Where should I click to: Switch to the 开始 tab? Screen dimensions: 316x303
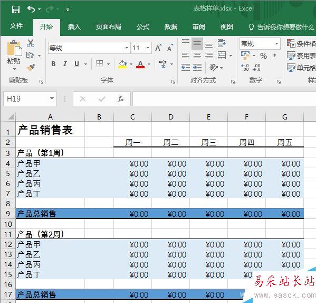[46, 26]
